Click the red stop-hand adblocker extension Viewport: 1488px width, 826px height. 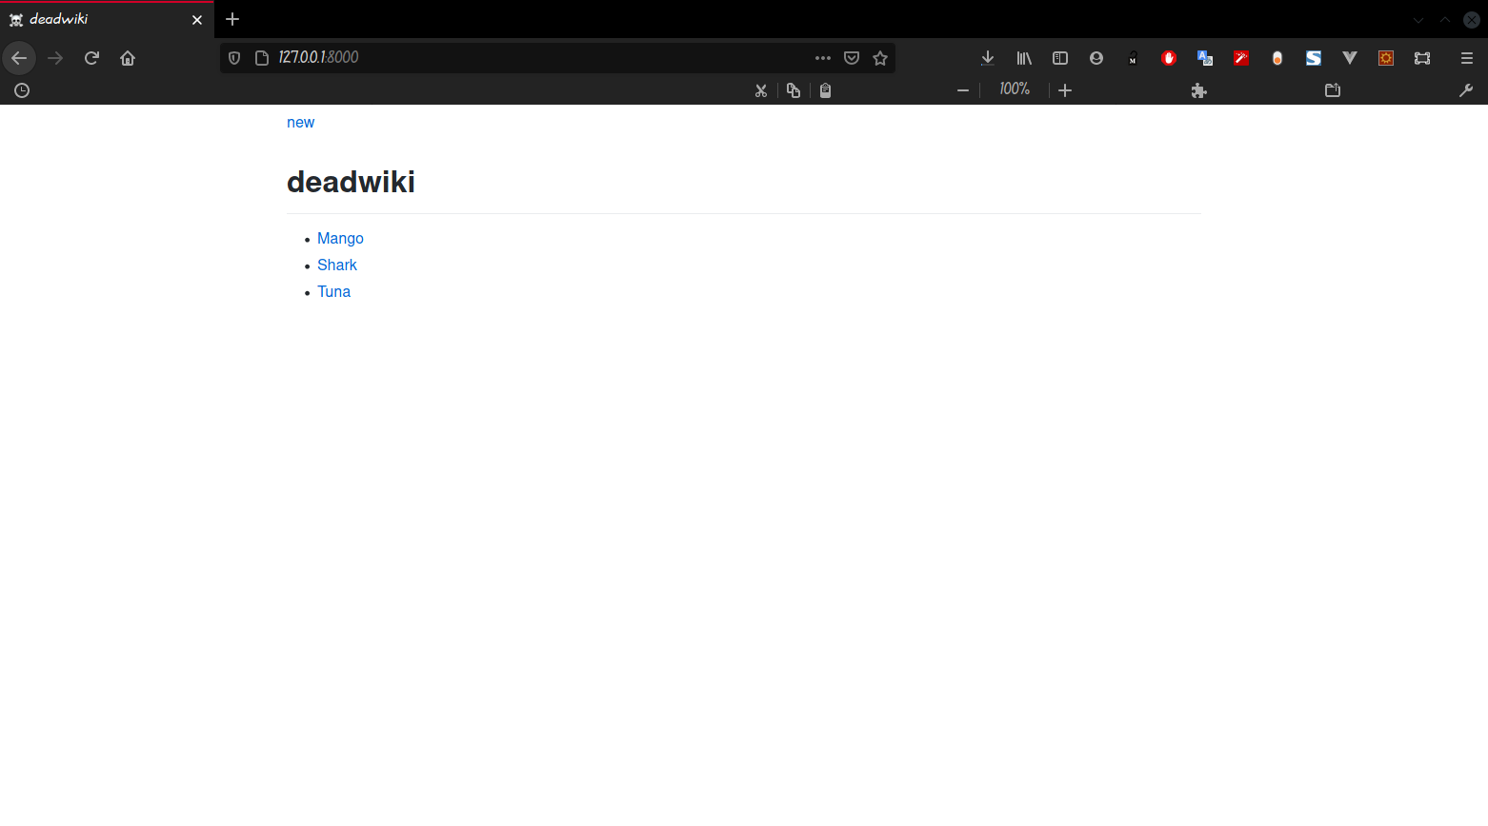point(1169,58)
